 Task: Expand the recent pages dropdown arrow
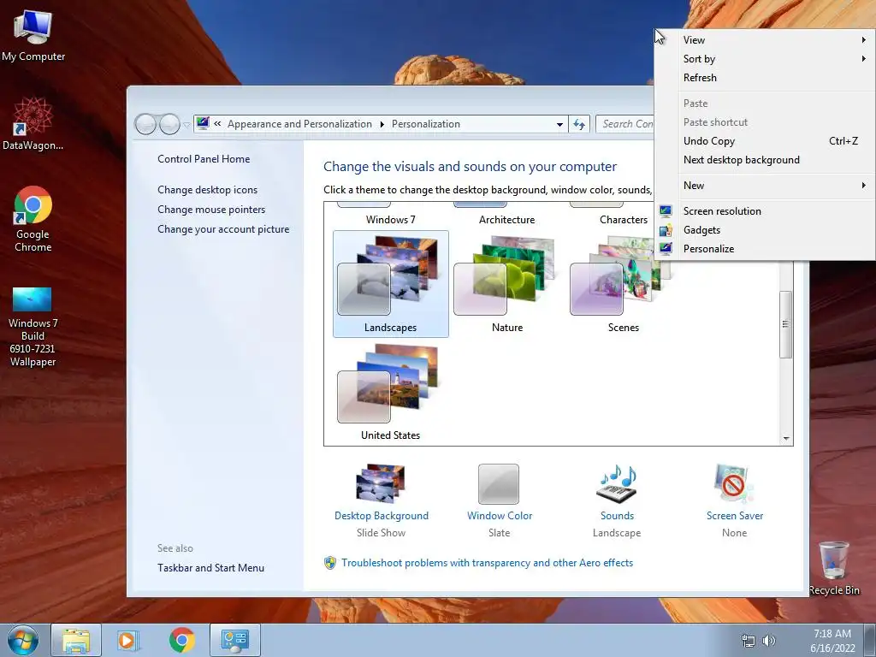tap(186, 124)
